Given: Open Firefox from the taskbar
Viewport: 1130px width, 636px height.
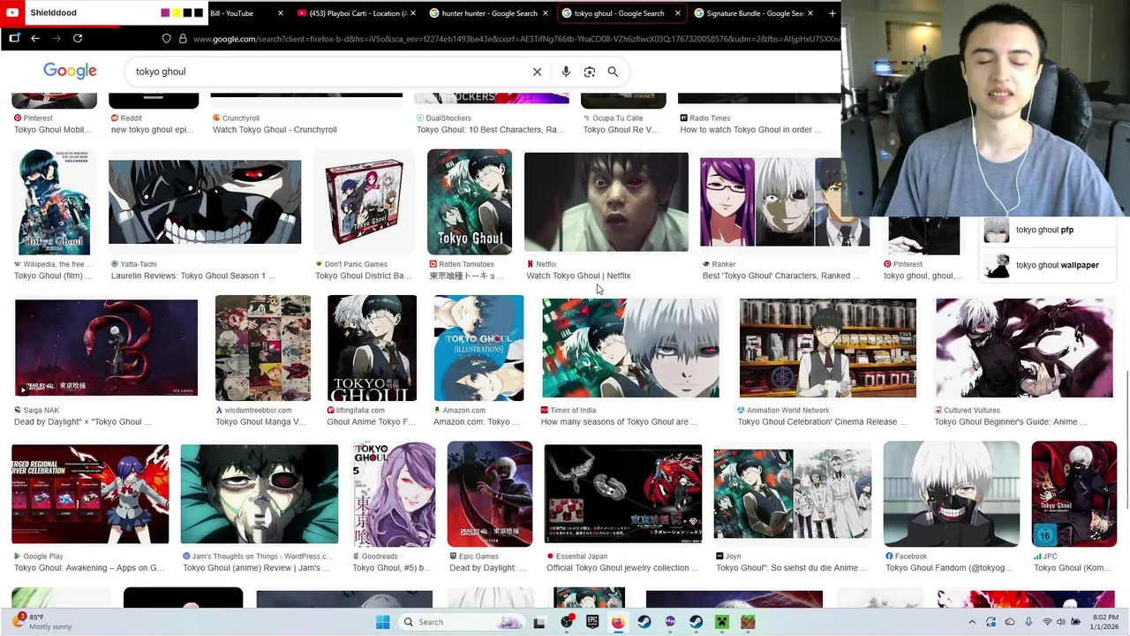Looking at the screenshot, I should (618, 622).
